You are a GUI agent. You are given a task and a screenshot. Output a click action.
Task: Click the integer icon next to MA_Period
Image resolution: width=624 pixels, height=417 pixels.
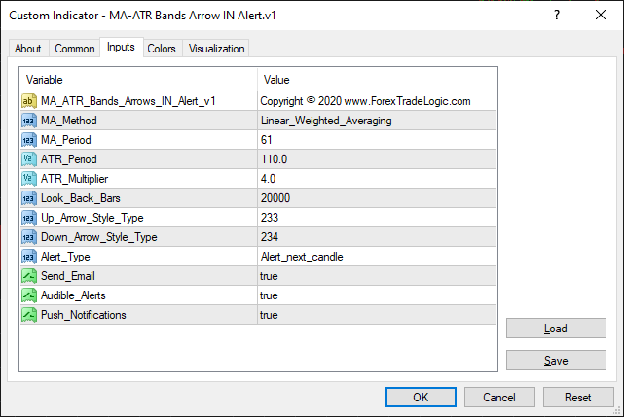tap(29, 140)
